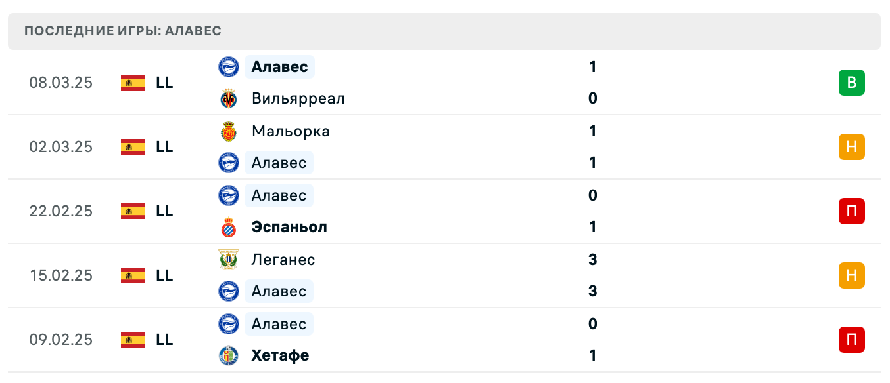Click the Алавес club crest in the first match
Screen dimensions: 890x383
[x=228, y=67]
